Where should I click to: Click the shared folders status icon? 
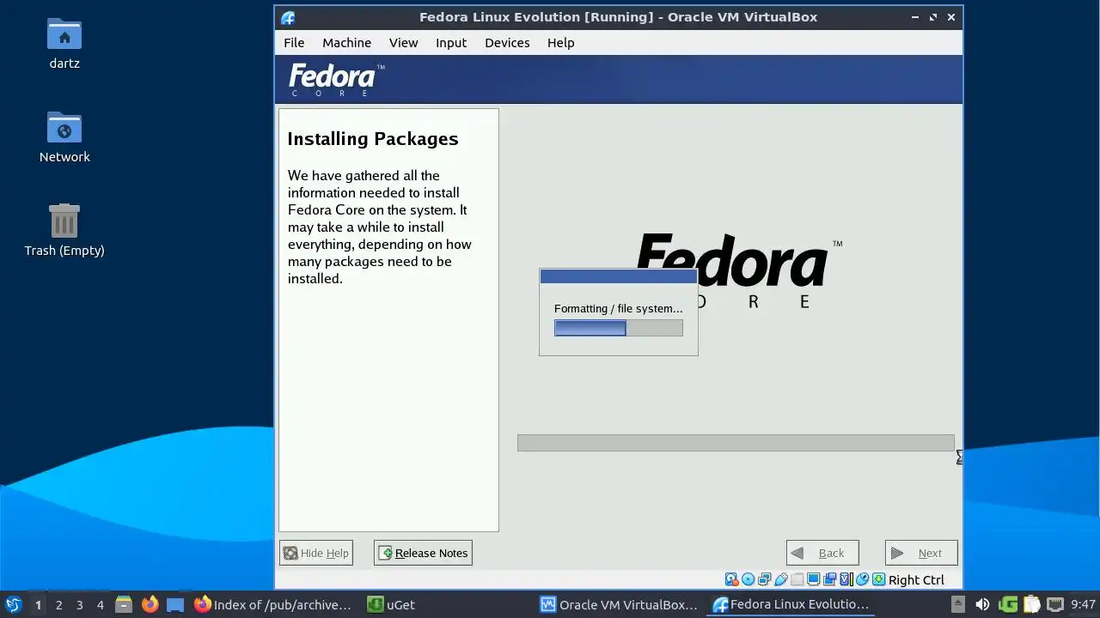[797, 579]
